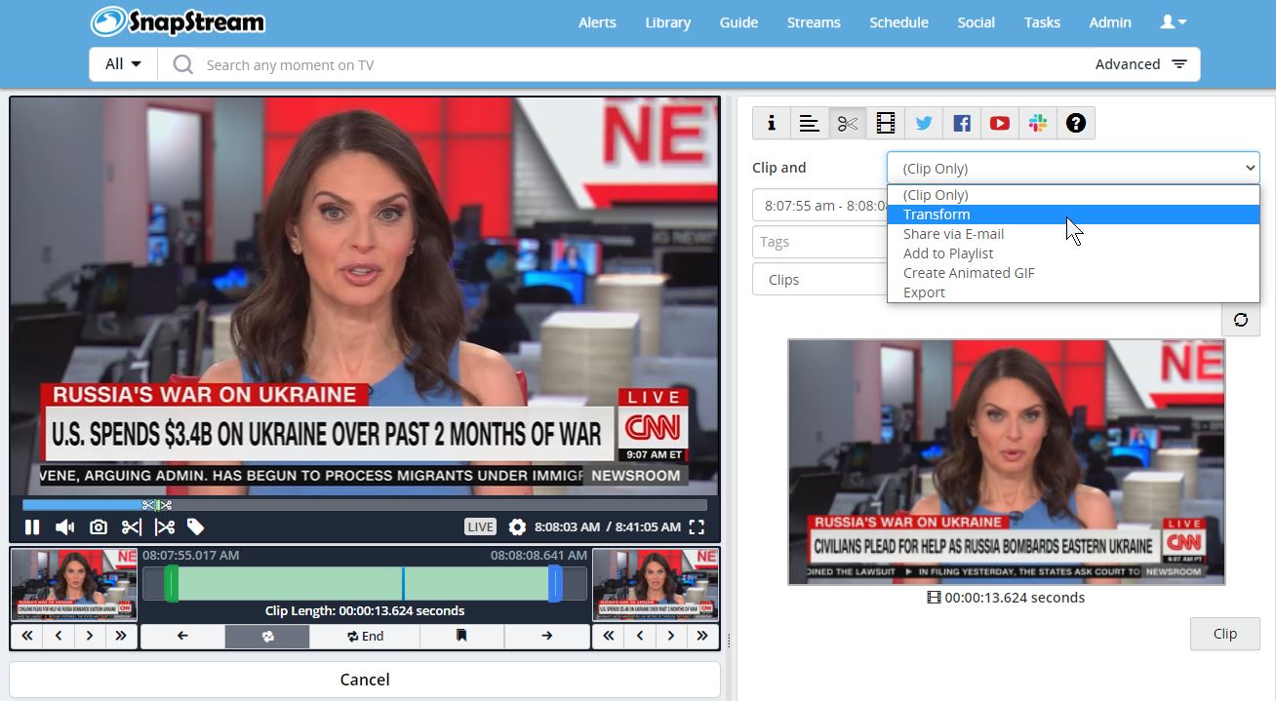
Task: Open the Library page
Action: point(667,22)
